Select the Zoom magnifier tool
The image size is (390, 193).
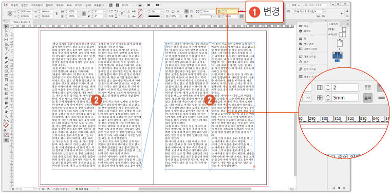(6, 116)
